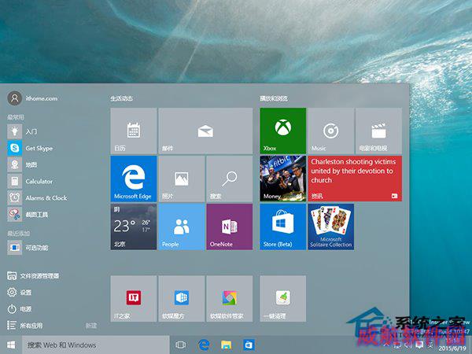472x354 pixels.
Task: Open the Beijing weather tile
Action: [134, 227]
